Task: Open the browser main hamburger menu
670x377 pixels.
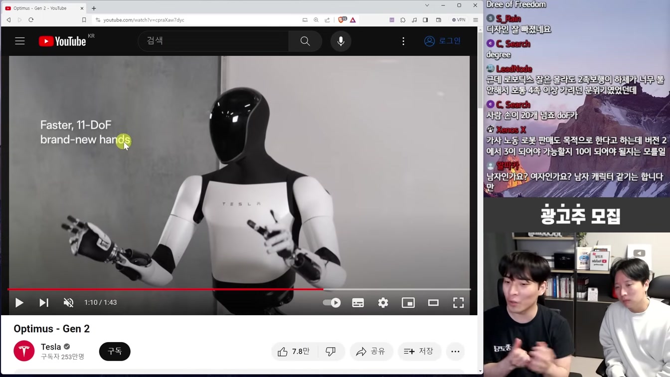Action: tap(476, 20)
